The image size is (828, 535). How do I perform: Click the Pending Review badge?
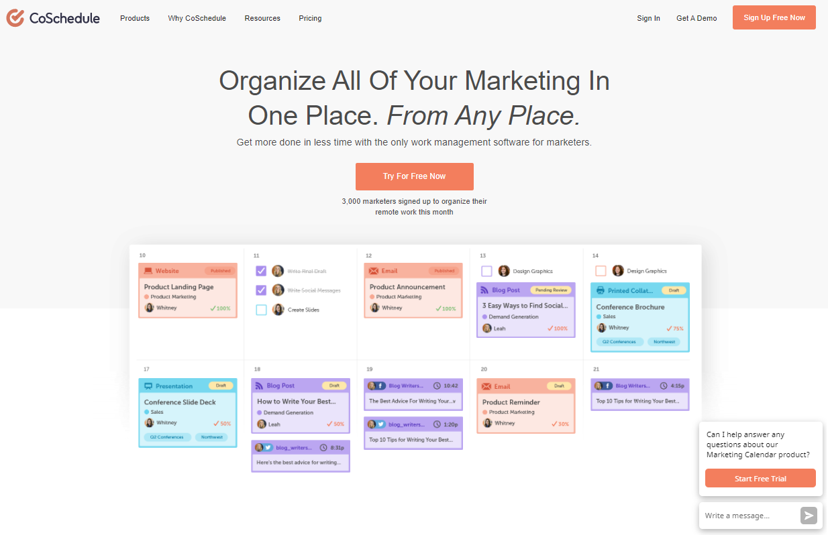[x=552, y=290]
